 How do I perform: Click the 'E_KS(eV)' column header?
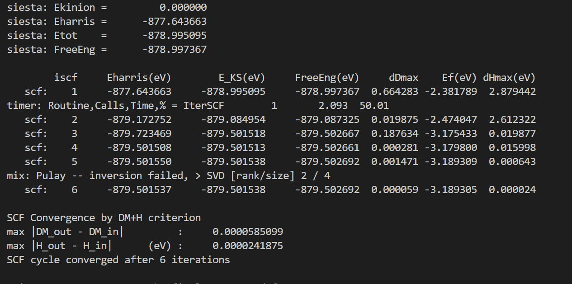click(242, 77)
